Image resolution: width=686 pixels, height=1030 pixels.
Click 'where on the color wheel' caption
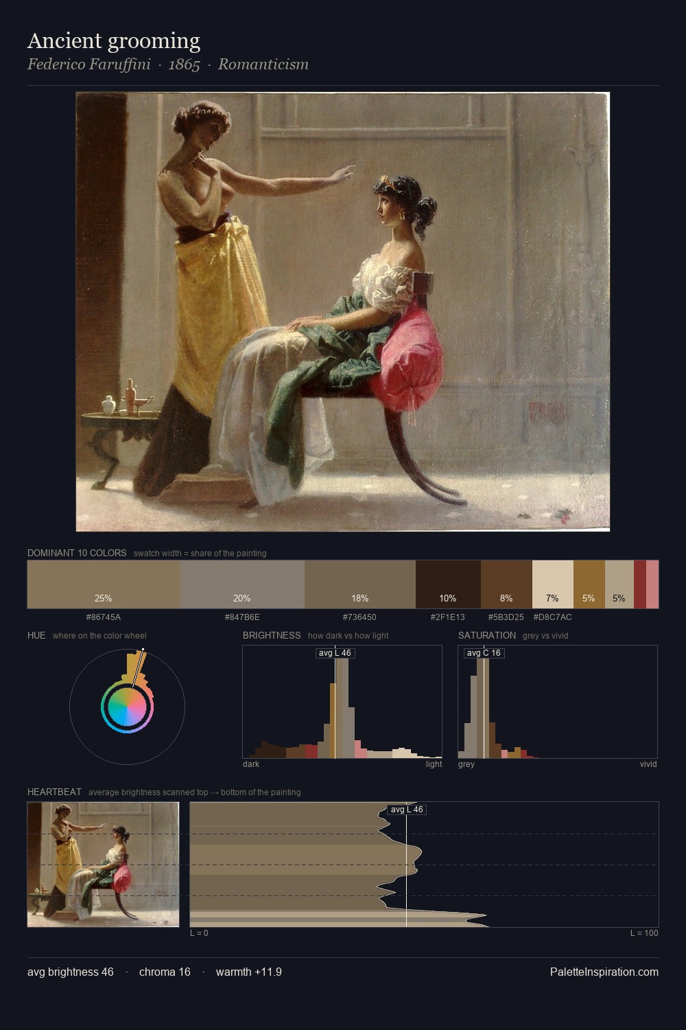click(x=99, y=636)
